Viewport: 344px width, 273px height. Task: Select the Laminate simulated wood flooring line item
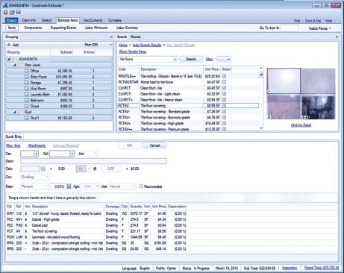[96, 237]
